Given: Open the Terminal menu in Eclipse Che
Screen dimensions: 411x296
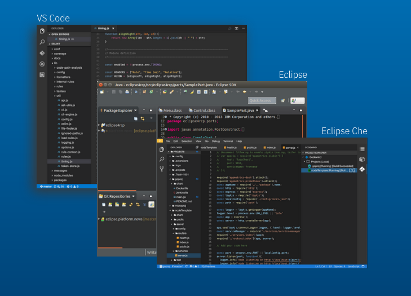Looking at the screenshot, I should pos(228,141).
